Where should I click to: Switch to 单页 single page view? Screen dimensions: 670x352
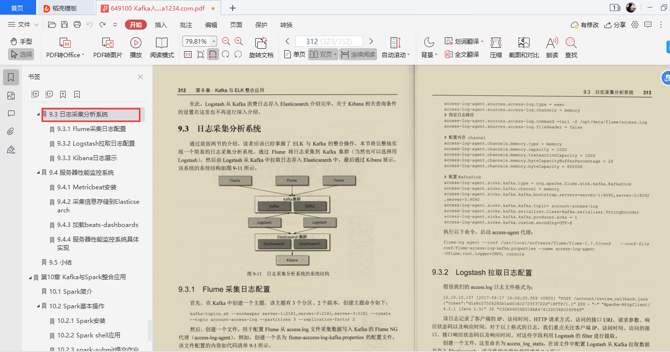tap(295, 54)
